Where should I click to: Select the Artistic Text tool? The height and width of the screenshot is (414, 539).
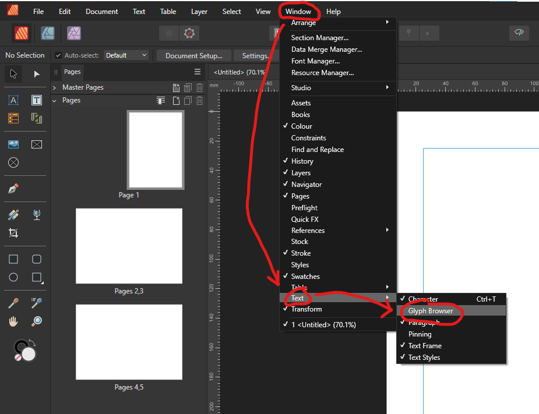(x=13, y=100)
